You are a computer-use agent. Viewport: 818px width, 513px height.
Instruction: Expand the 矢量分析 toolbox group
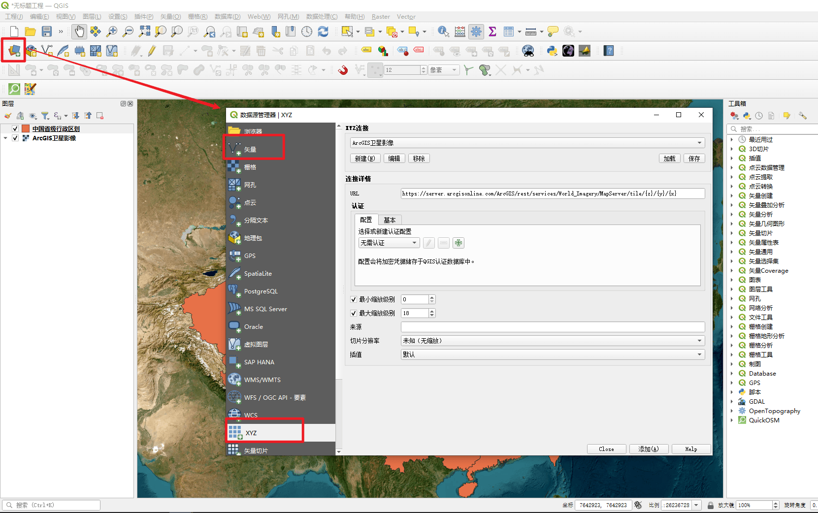point(732,215)
